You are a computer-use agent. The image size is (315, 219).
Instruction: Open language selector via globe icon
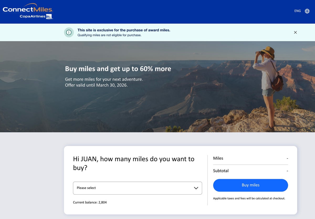[x=307, y=11]
